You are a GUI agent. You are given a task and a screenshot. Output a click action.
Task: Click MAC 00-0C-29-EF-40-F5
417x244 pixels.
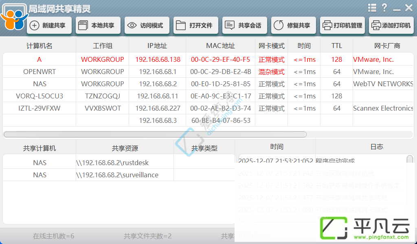(x=220, y=59)
